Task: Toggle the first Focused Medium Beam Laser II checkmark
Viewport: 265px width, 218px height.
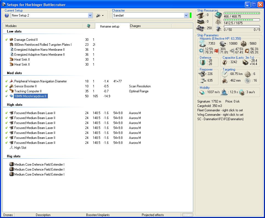Action: tap(6, 113)
